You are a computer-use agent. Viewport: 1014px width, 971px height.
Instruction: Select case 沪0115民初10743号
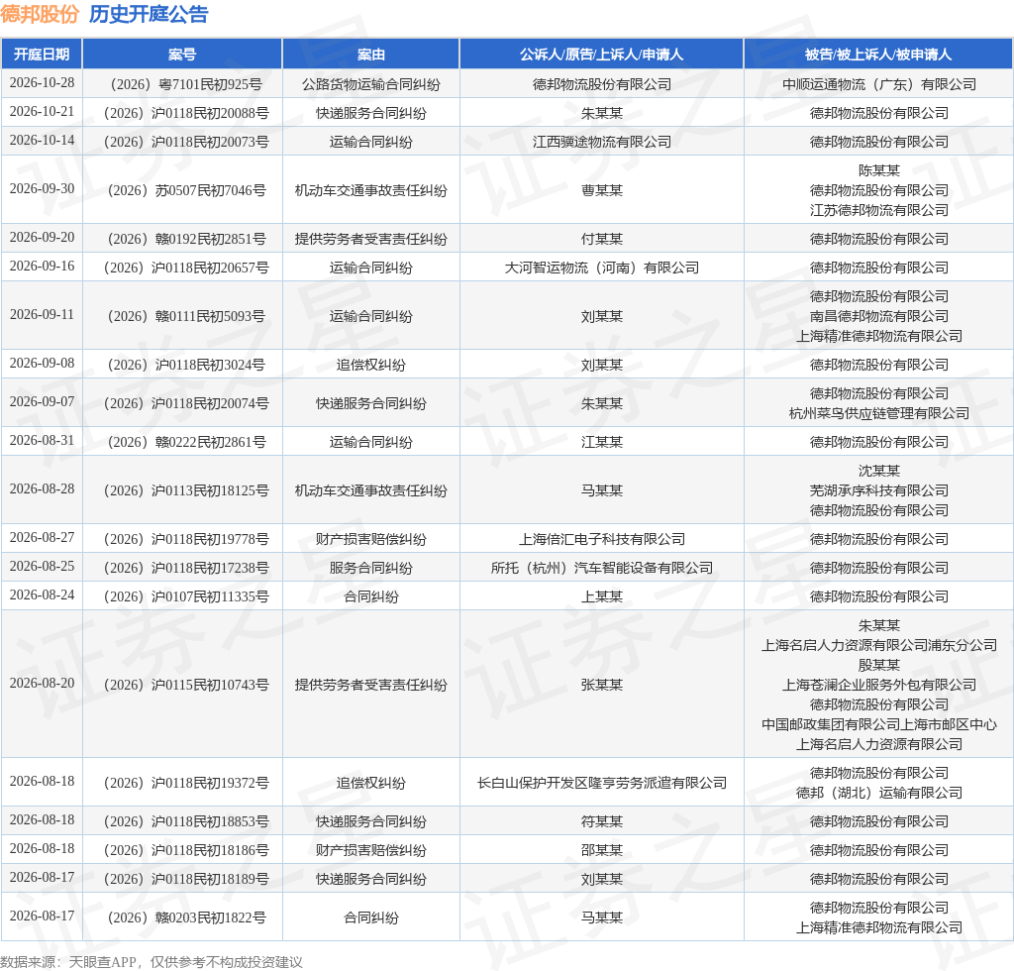[x=186, y=685]
